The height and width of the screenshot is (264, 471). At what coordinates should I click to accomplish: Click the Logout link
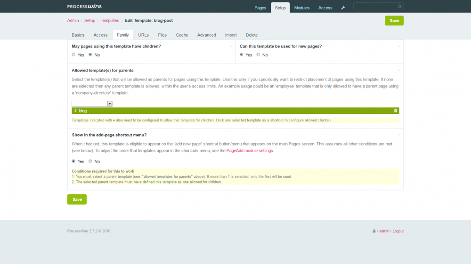click(x=398, y=231)
